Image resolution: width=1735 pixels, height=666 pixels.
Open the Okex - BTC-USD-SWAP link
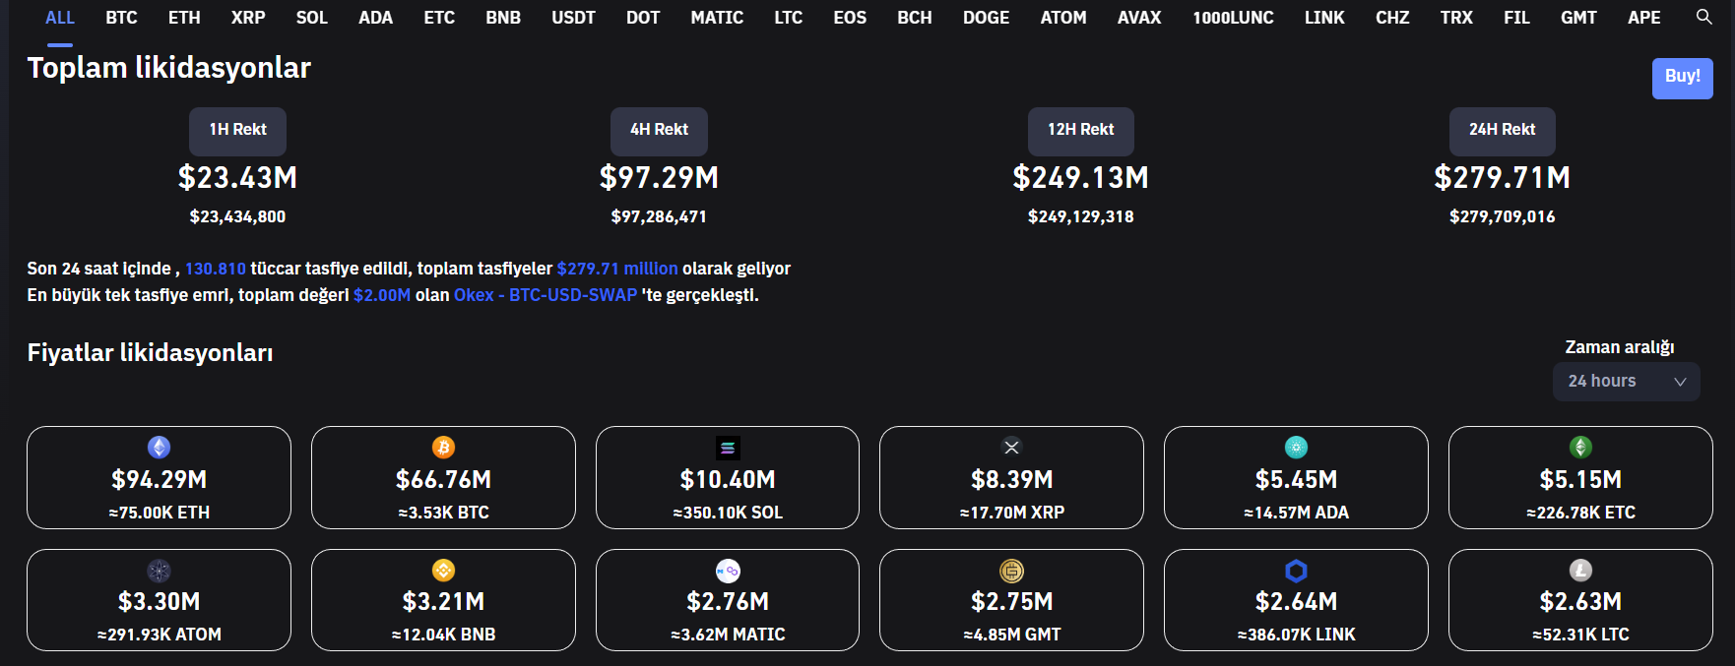coord(545,295)
